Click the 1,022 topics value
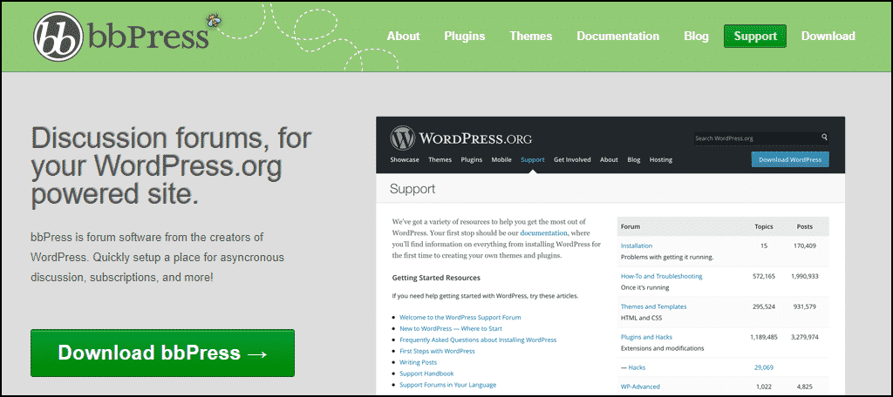Image resolution: width=893 pixels, height=397 pixels. click(764, 387)
